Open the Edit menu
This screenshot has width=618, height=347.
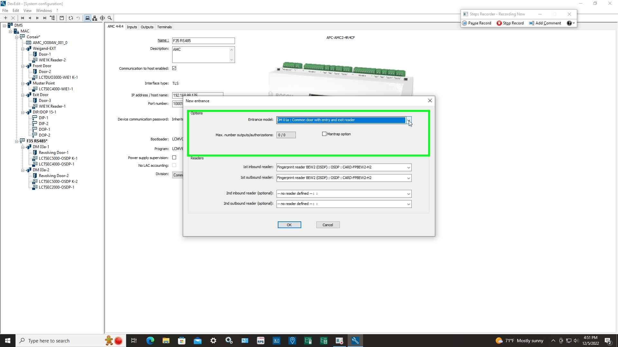(15, 11)
